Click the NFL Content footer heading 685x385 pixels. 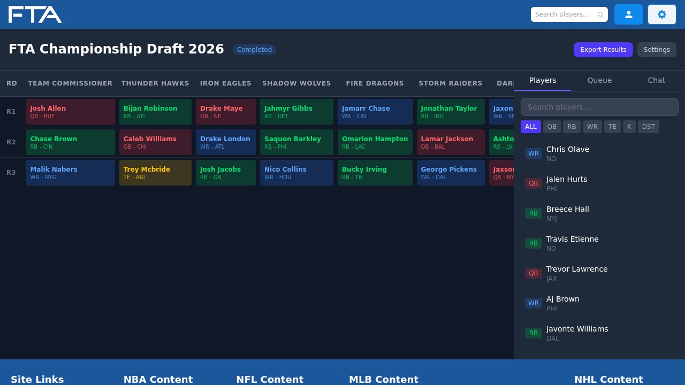point(270,380)
